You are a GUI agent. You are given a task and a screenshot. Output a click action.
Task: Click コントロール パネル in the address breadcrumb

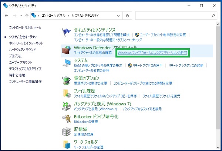(x=53, y=16)
